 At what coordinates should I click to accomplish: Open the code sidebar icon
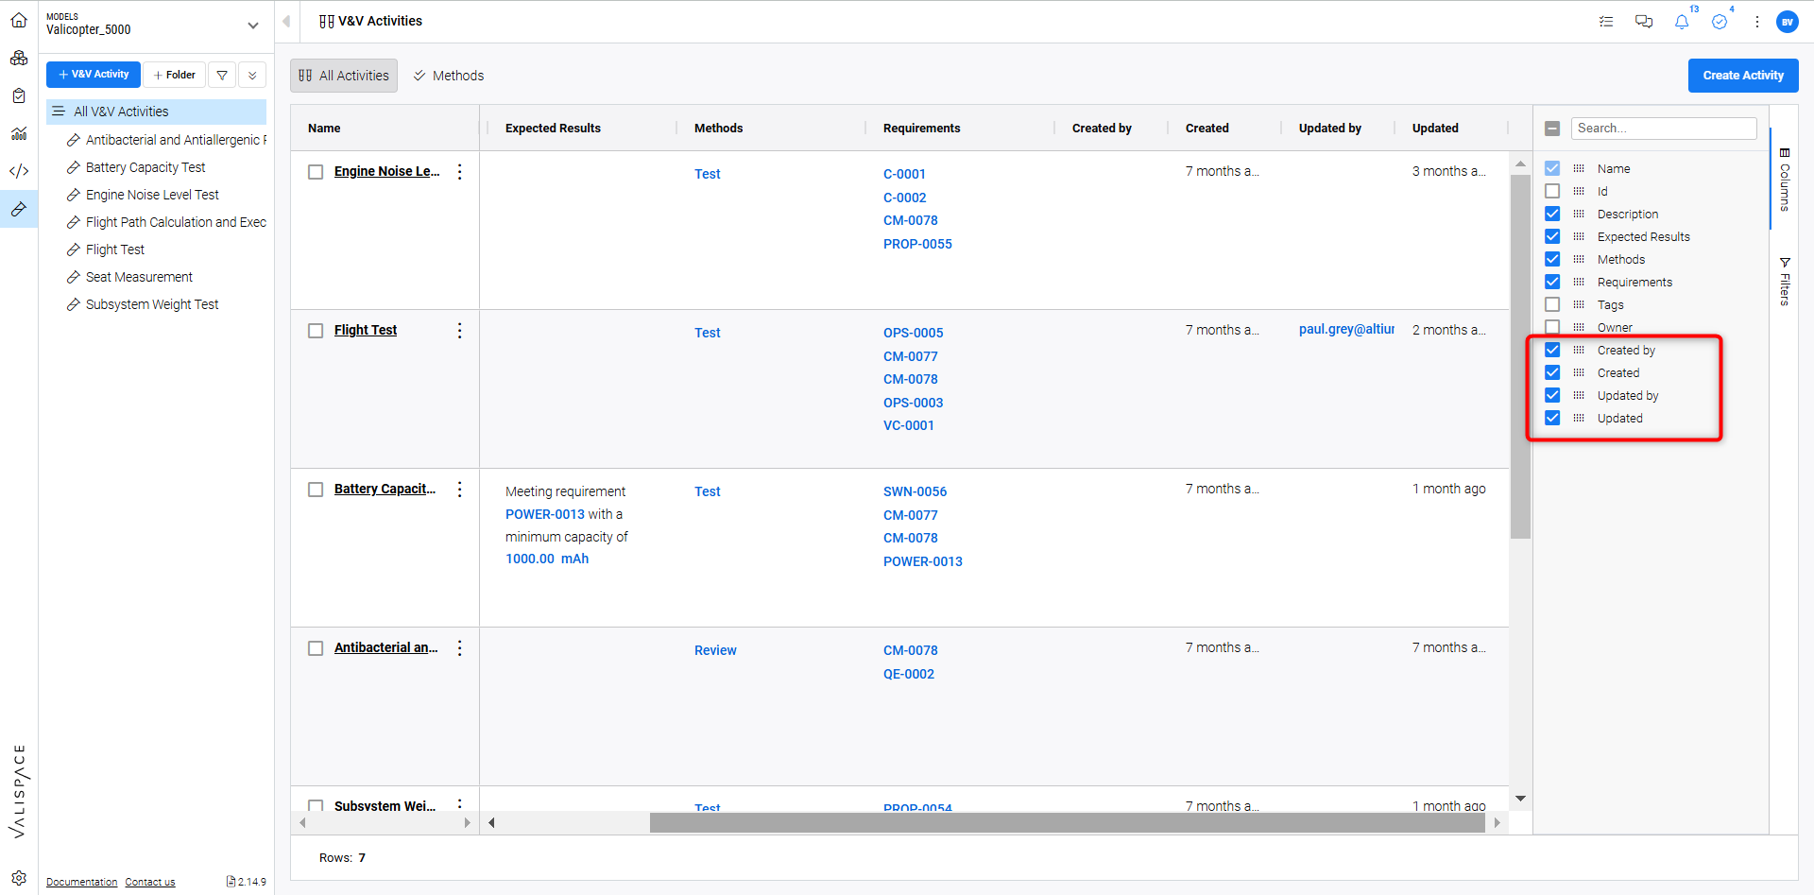(19, 171)
